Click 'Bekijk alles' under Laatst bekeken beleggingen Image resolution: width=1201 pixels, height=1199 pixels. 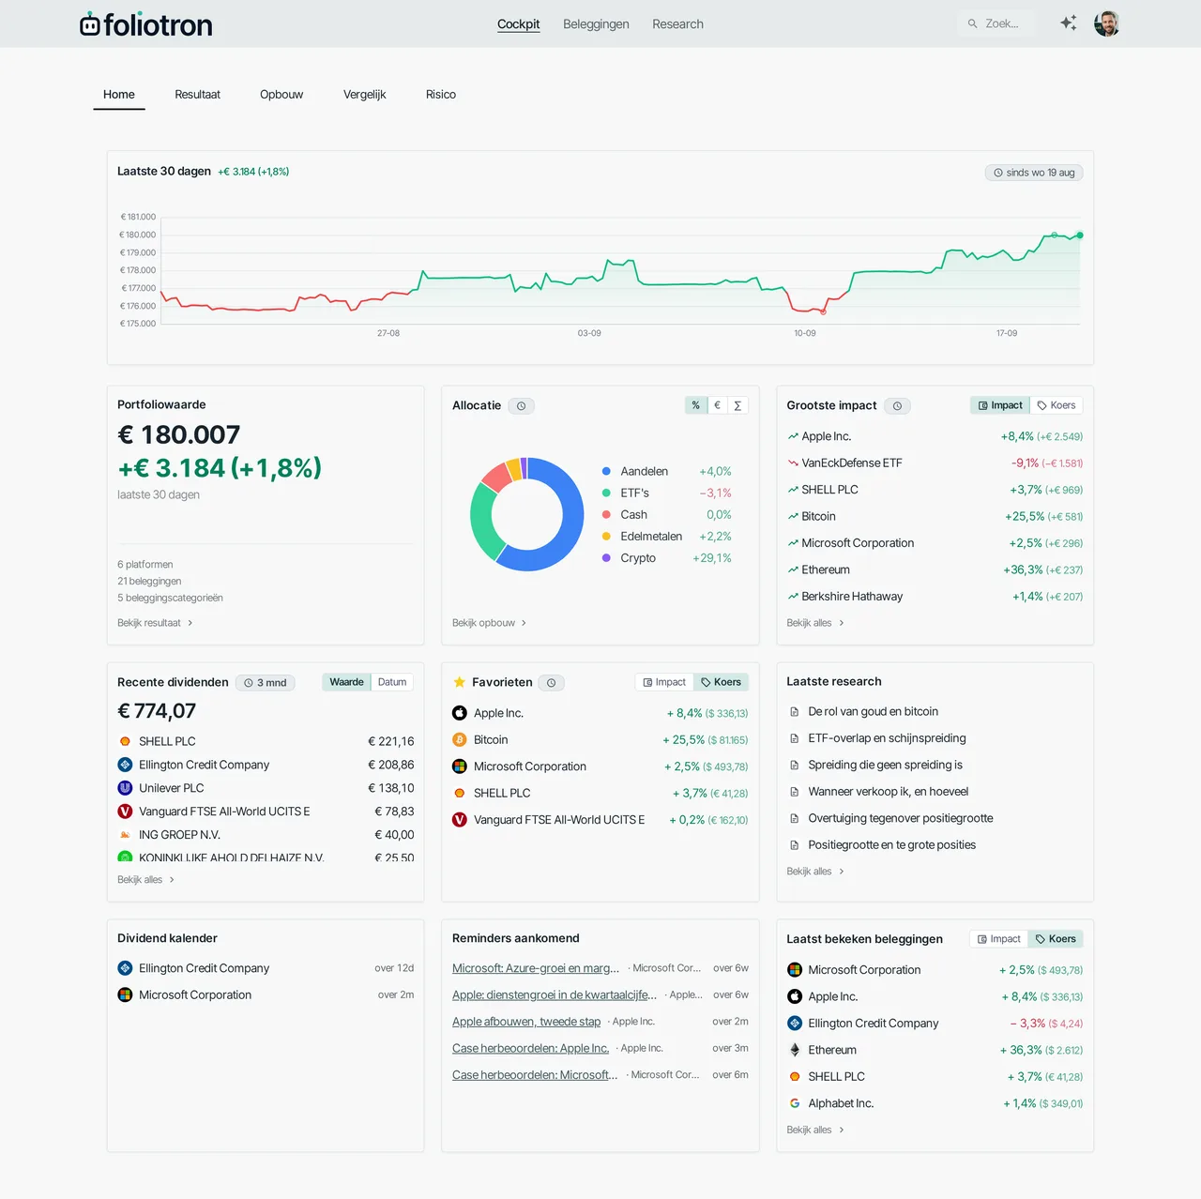click(x=815, y=1130)
